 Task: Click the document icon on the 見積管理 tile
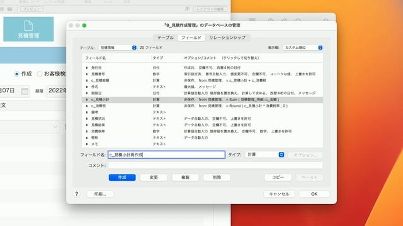[28, 26]
